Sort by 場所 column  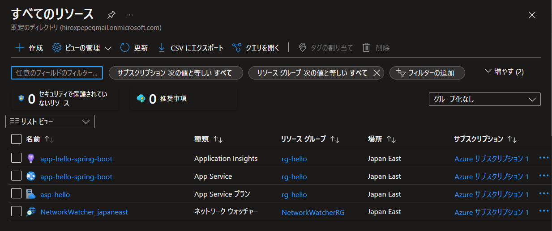click(x=382, y=139)
